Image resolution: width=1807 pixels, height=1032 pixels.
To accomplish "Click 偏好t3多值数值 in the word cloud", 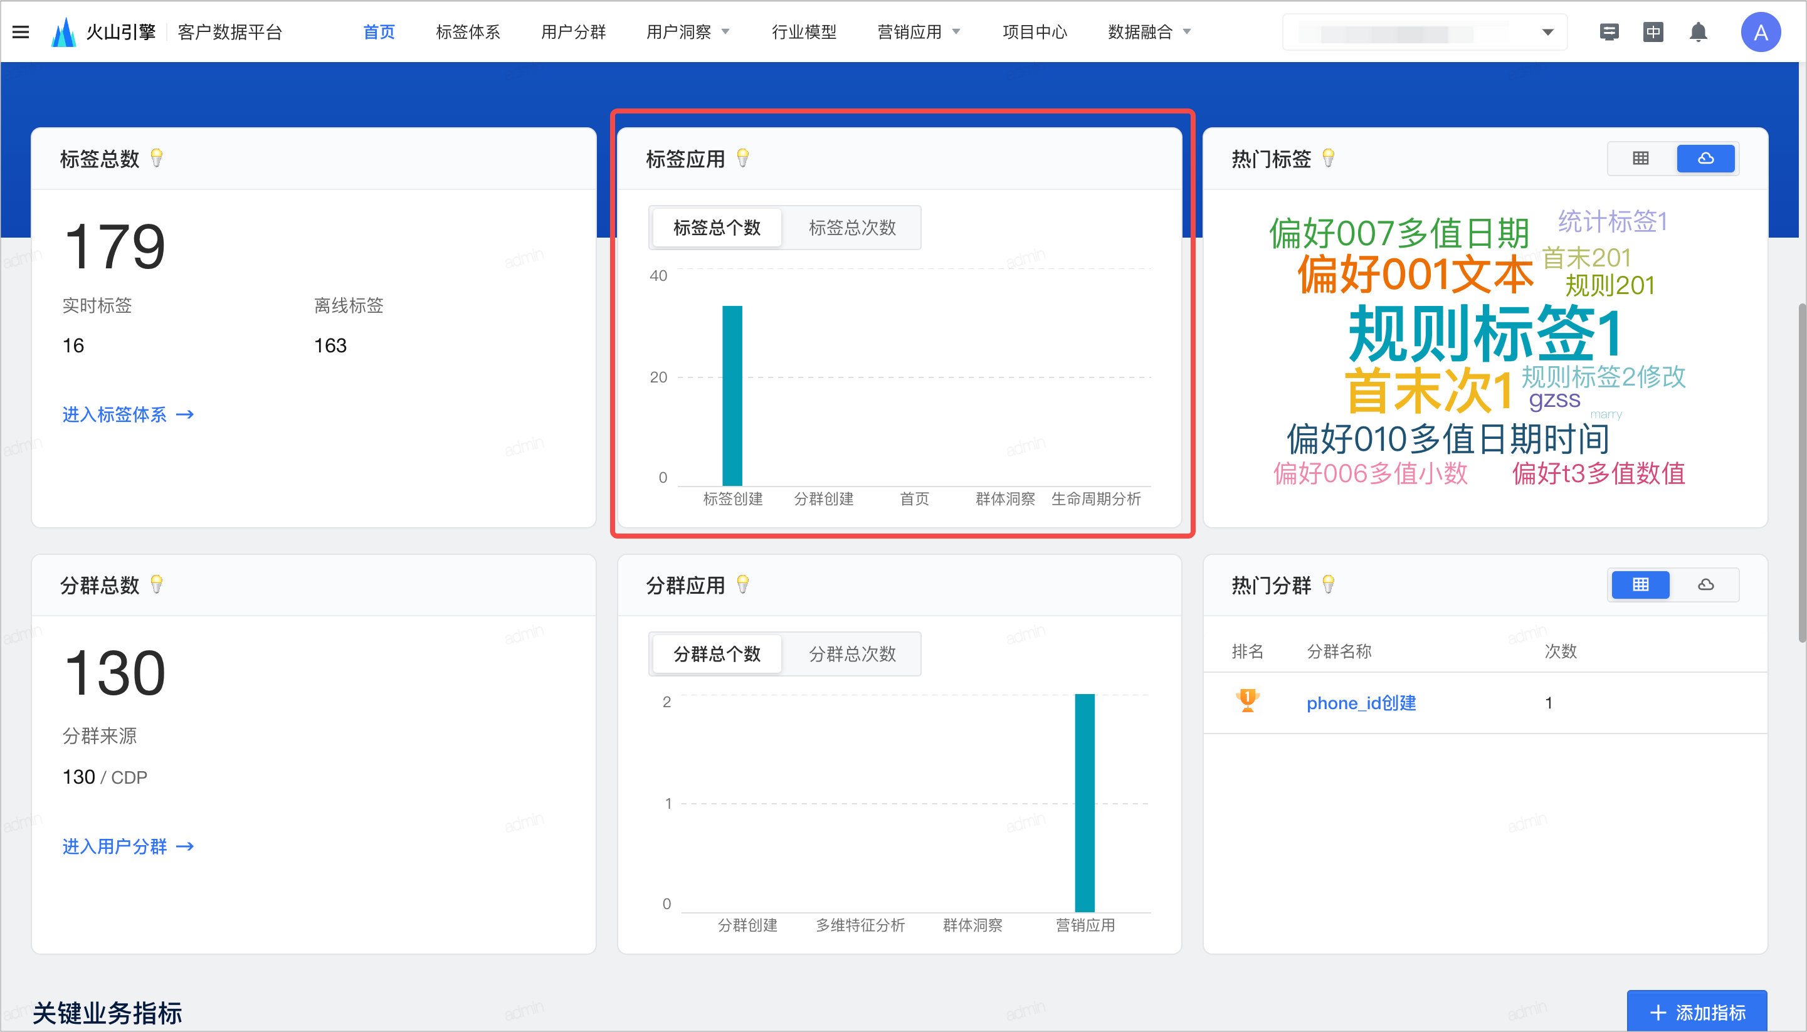I will [x=1598, y=473].
